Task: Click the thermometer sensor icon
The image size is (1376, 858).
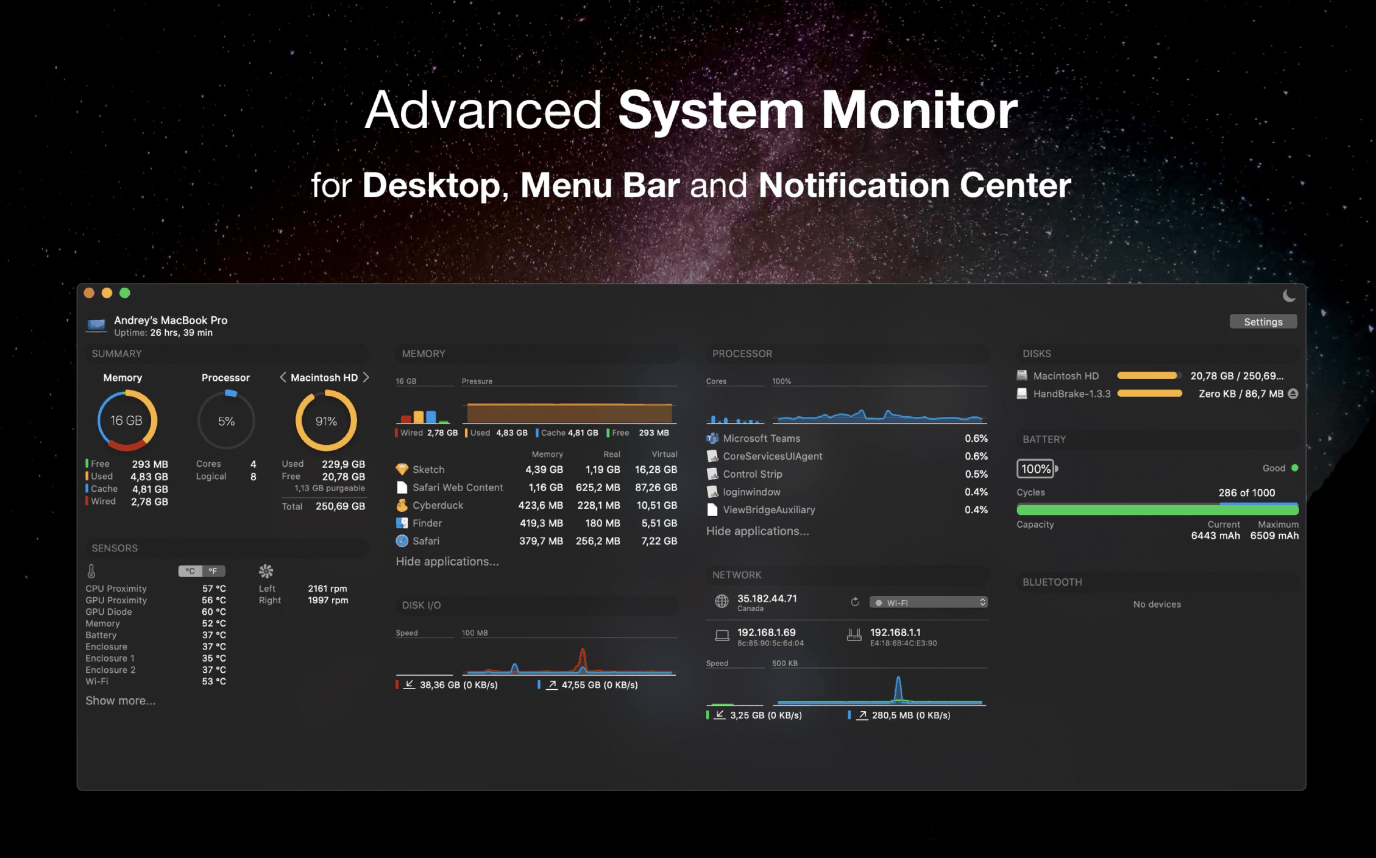Action: click(91, 571)
